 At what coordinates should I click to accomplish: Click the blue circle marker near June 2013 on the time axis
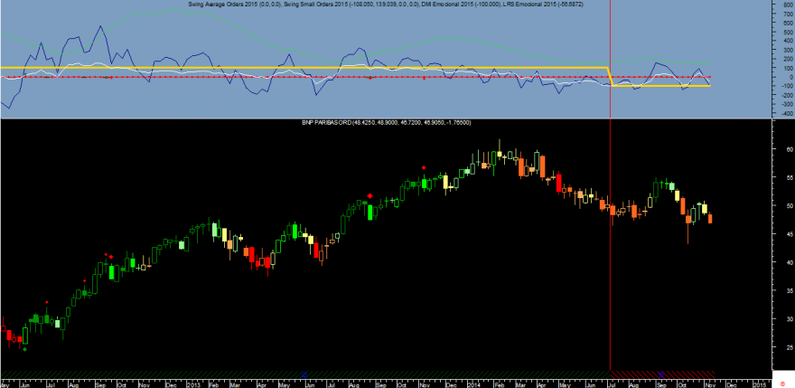click(x=304, y=374)
